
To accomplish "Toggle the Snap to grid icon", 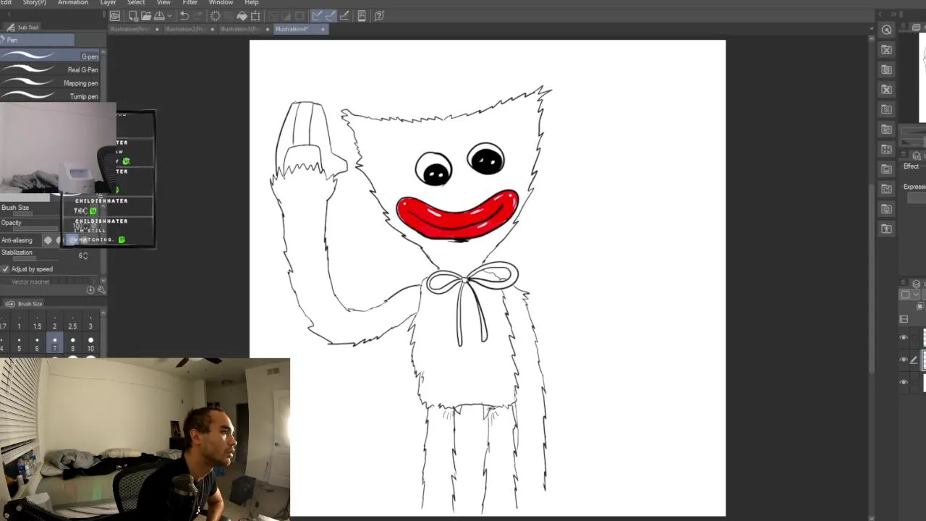I will pyautogui.click(x=344, y=16).
